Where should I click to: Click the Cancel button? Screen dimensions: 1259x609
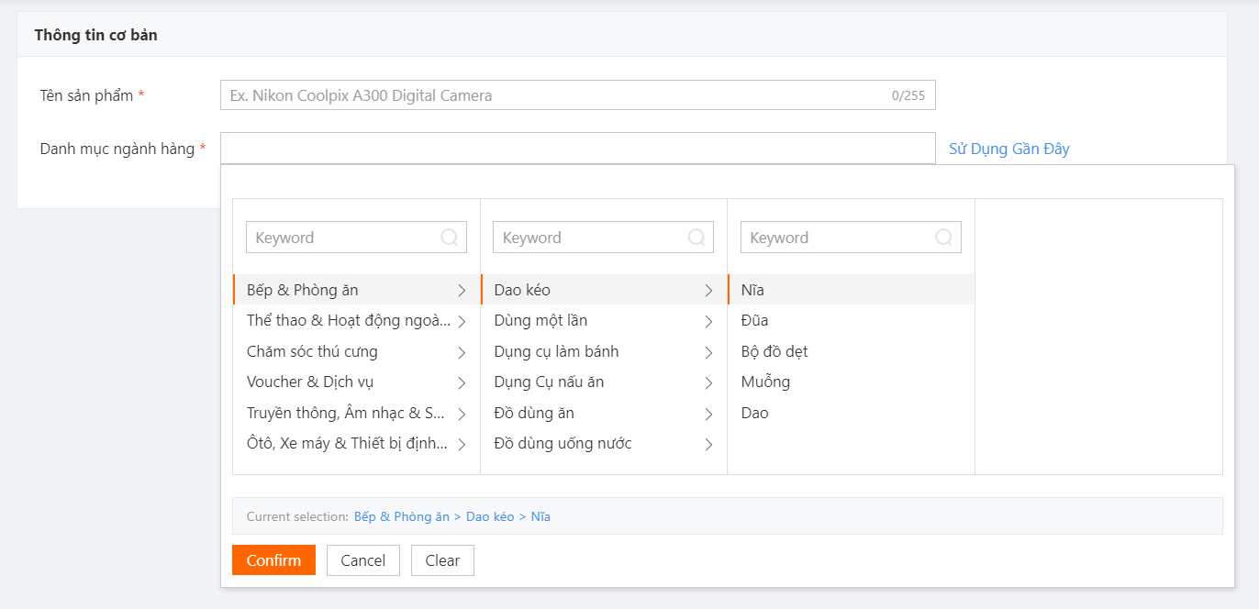[362, 560]
